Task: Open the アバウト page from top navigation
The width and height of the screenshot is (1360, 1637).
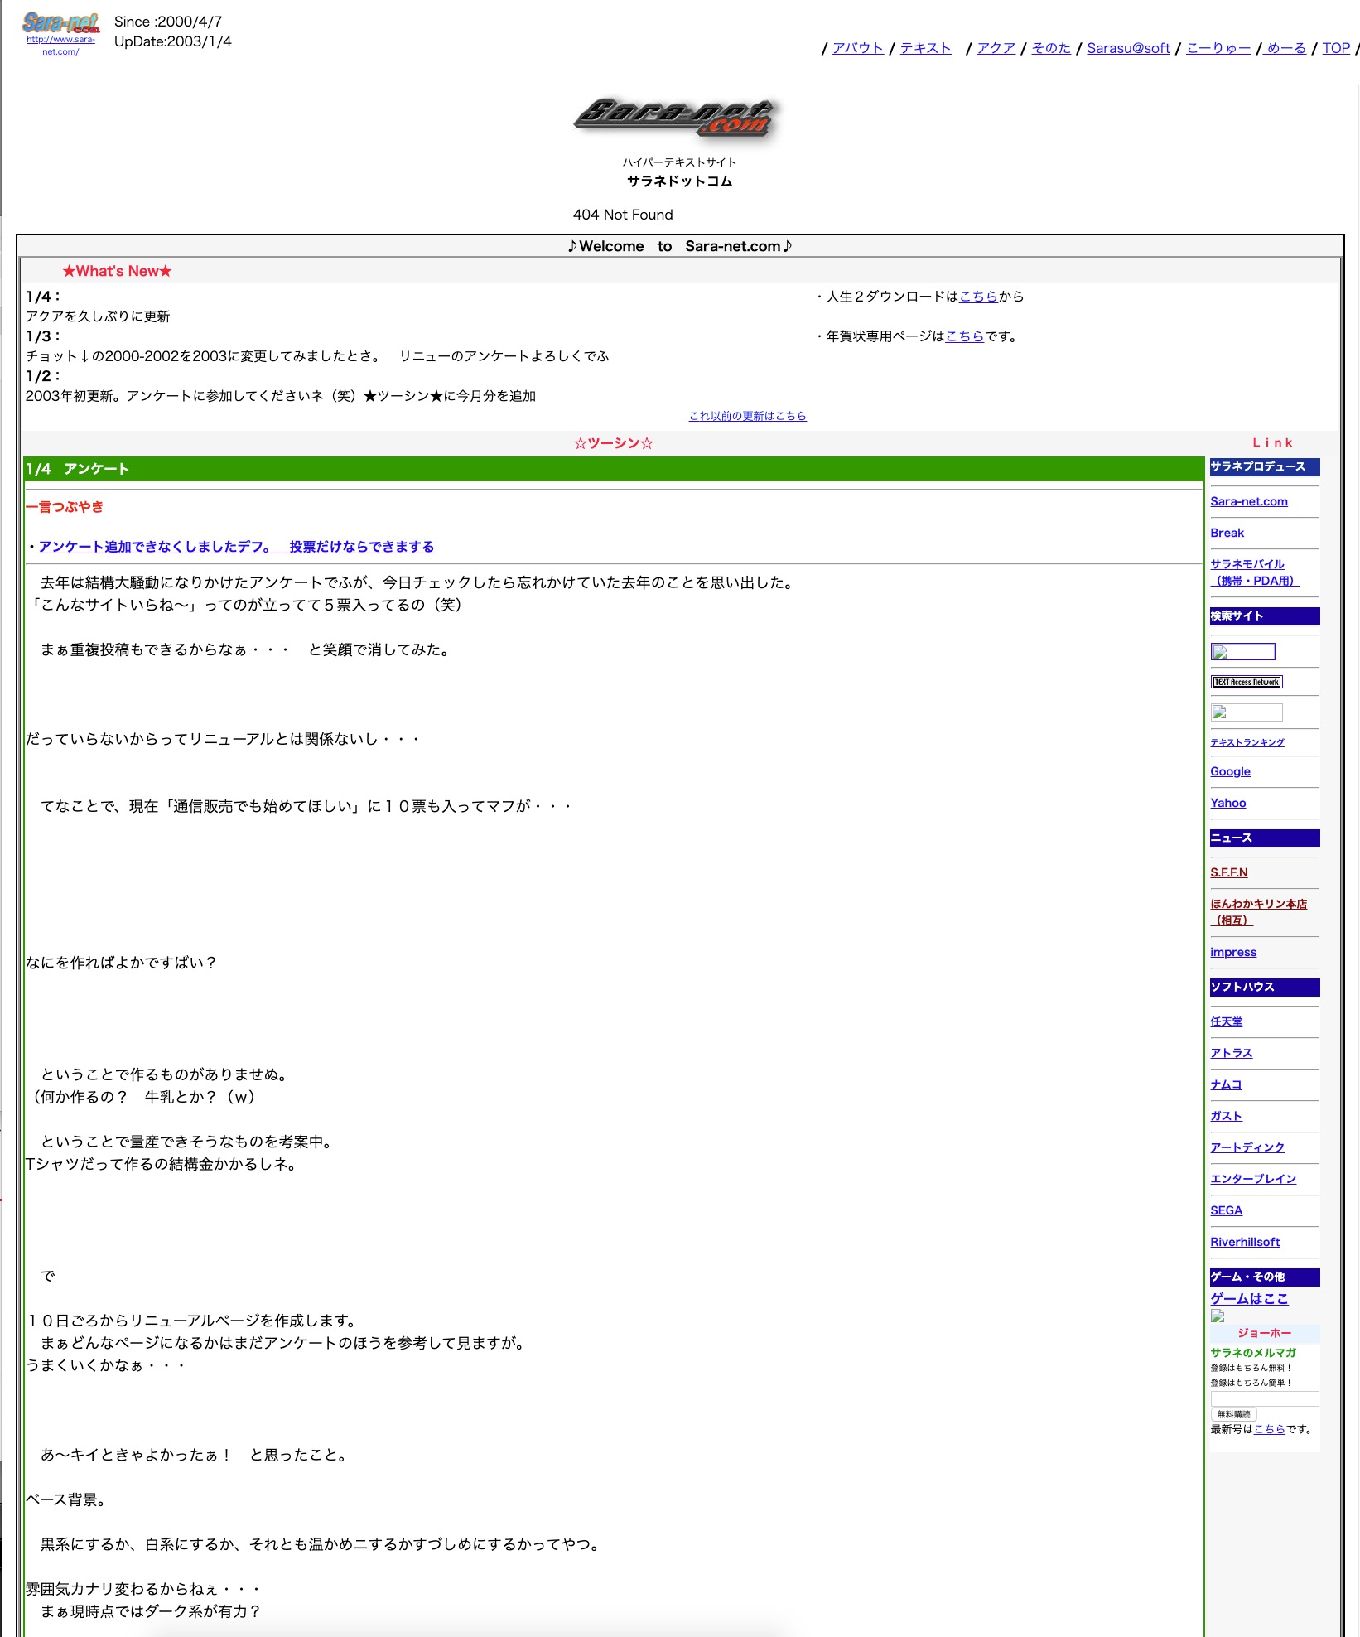Action: 857,48
